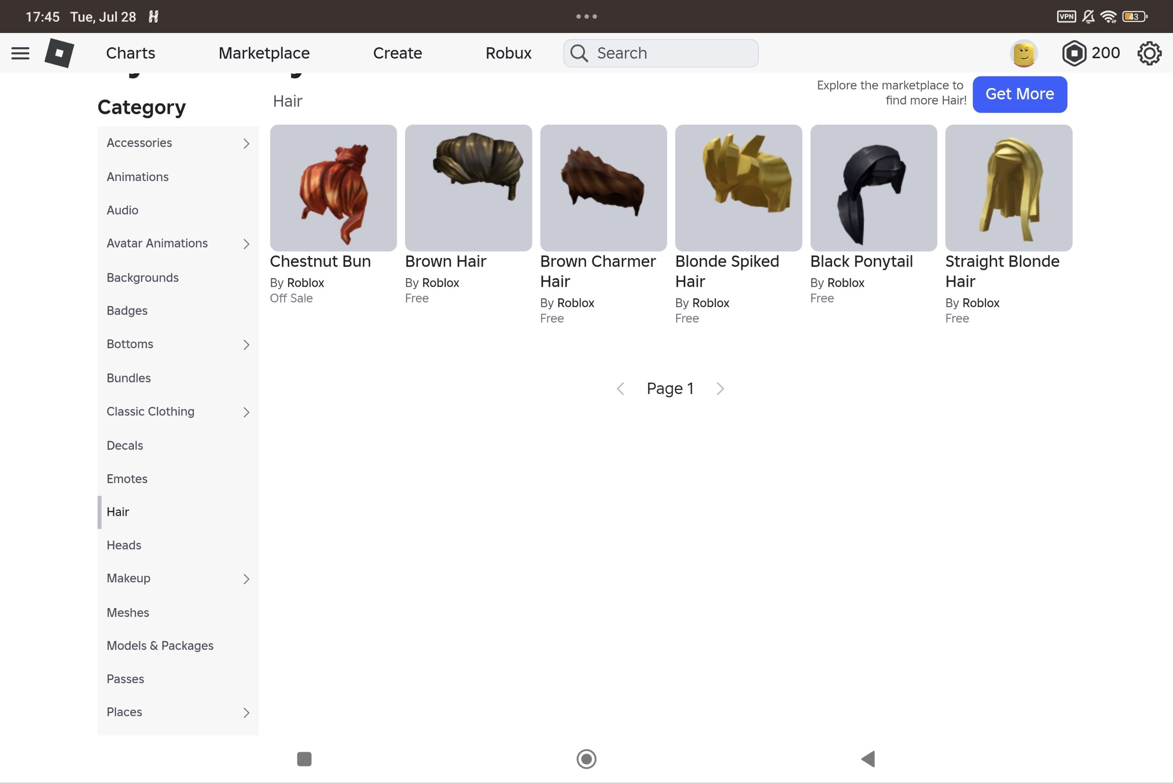Open the Brown Charmer Hair thumbnail

coord(603,188)
